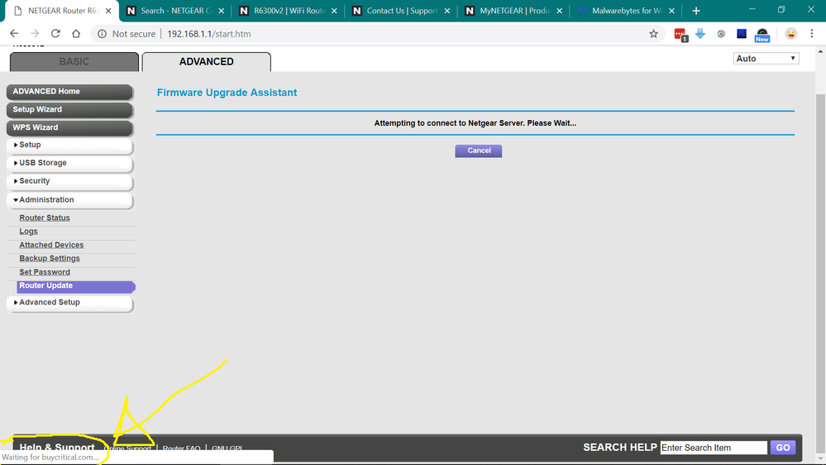826x465 pixels.
Task: Bookmark this page with star icon
Action: (x=653, y=34)
